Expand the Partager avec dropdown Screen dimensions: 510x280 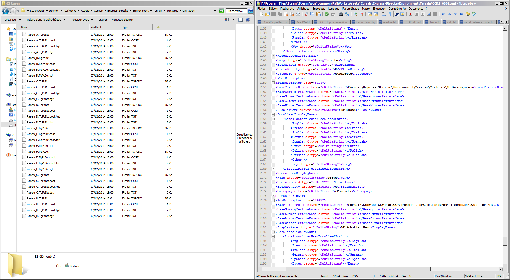coord(82,20)
